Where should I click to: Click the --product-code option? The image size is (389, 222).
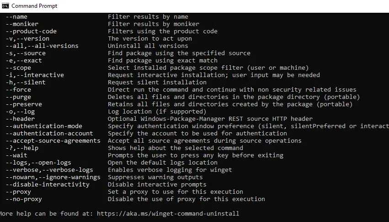pyautogui.click(x=31, y=31)
